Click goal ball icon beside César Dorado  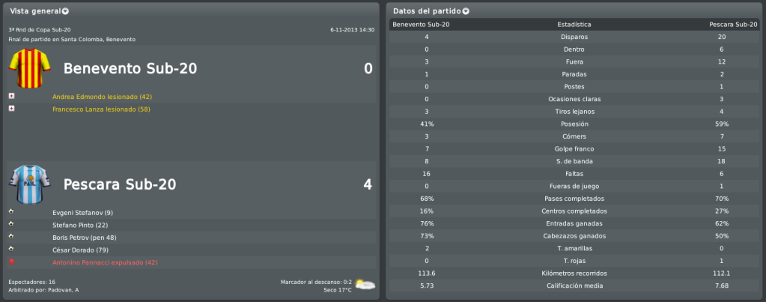12,250
